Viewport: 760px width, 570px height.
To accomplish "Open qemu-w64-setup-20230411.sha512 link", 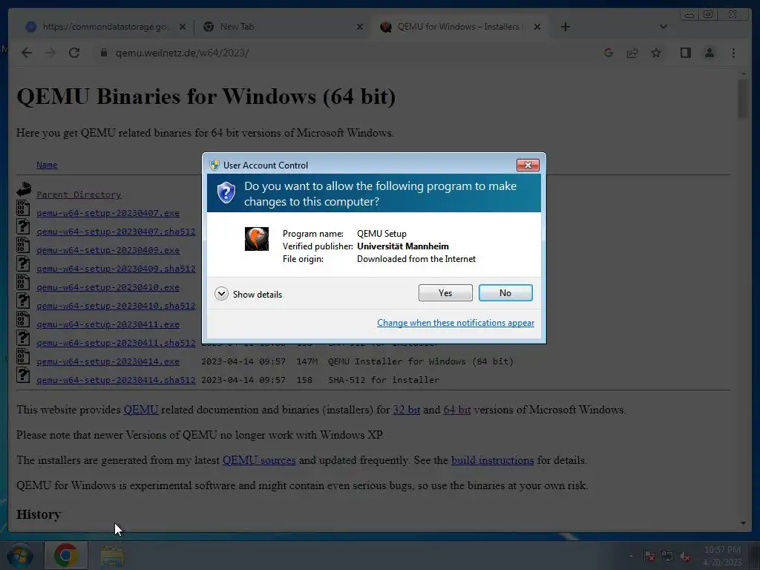I will pyautogui.click(x=116, y=343).
